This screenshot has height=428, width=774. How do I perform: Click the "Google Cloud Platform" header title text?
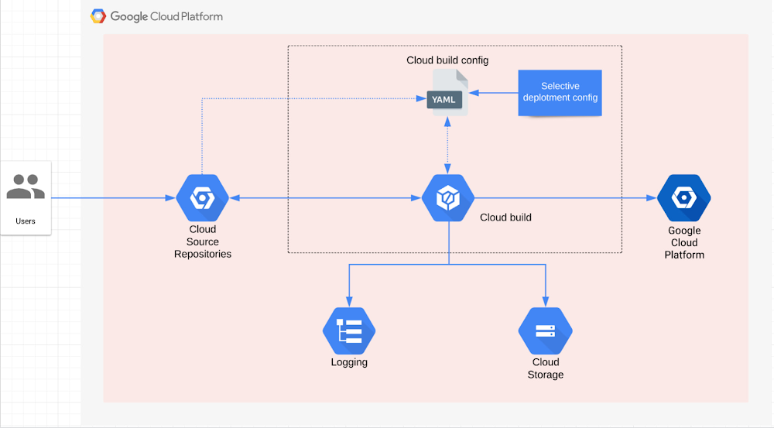click(x=166, y=16)
